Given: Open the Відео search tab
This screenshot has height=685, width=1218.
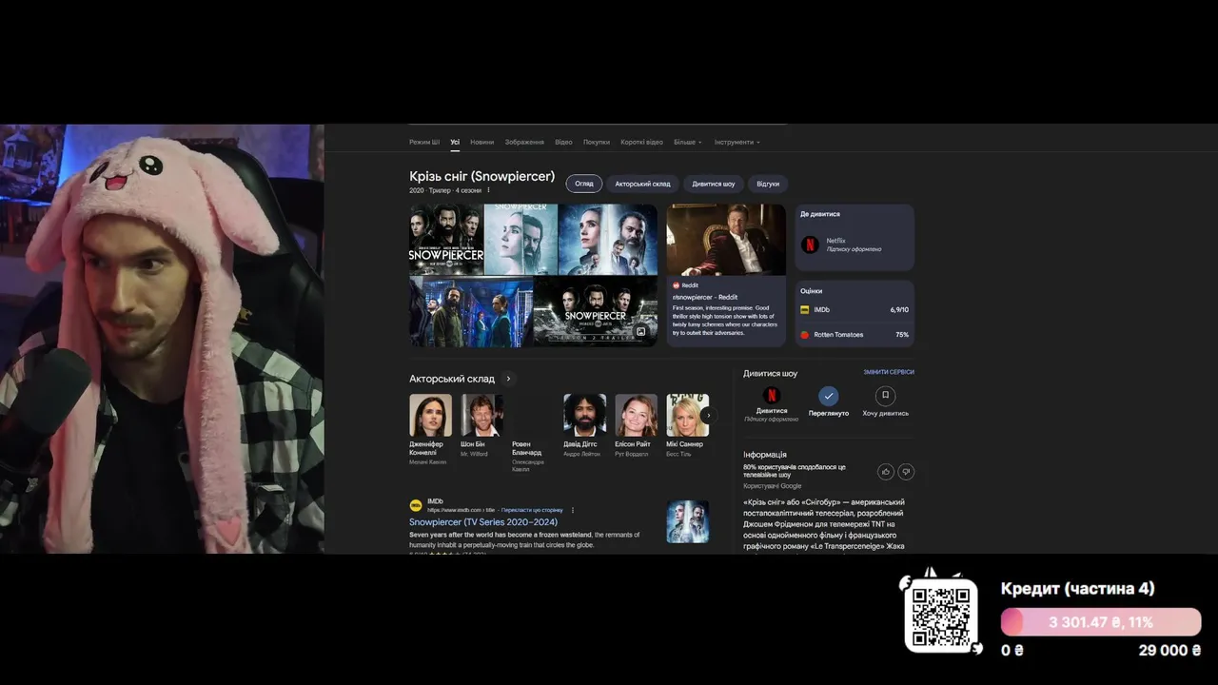Looking at the screenshot, I should point(563,142).
